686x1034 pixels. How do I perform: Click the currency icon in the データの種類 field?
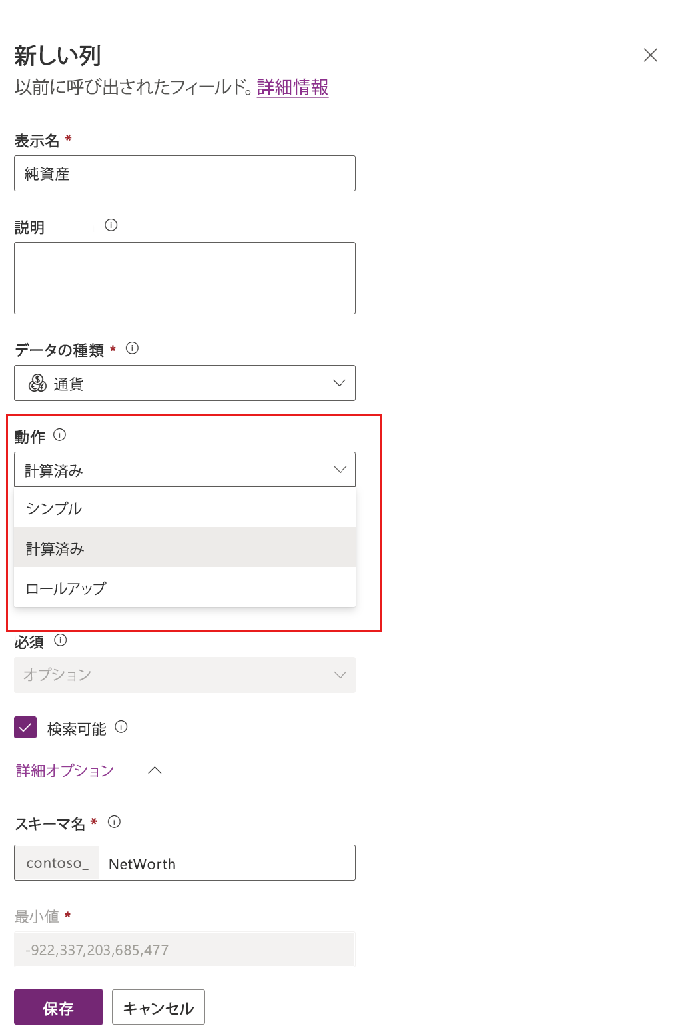37,383
